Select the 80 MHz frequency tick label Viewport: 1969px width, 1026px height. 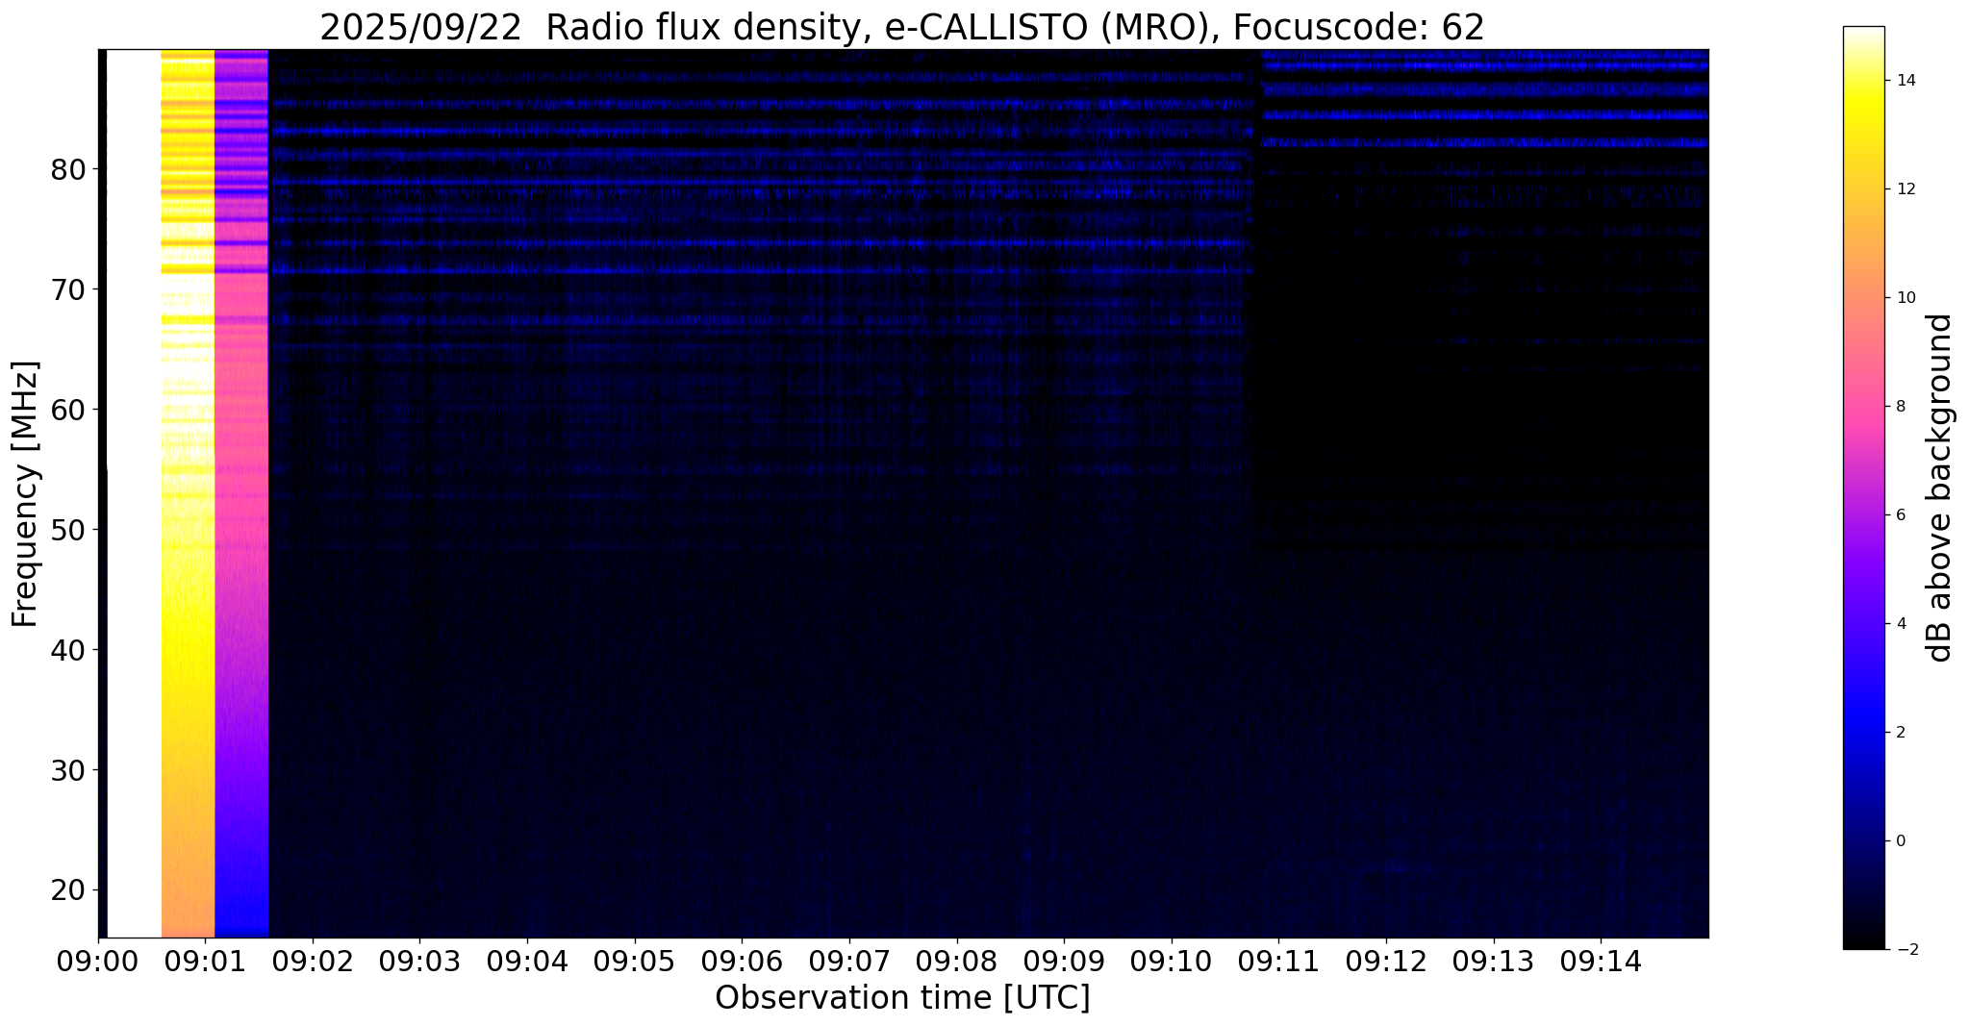[67, 169]
